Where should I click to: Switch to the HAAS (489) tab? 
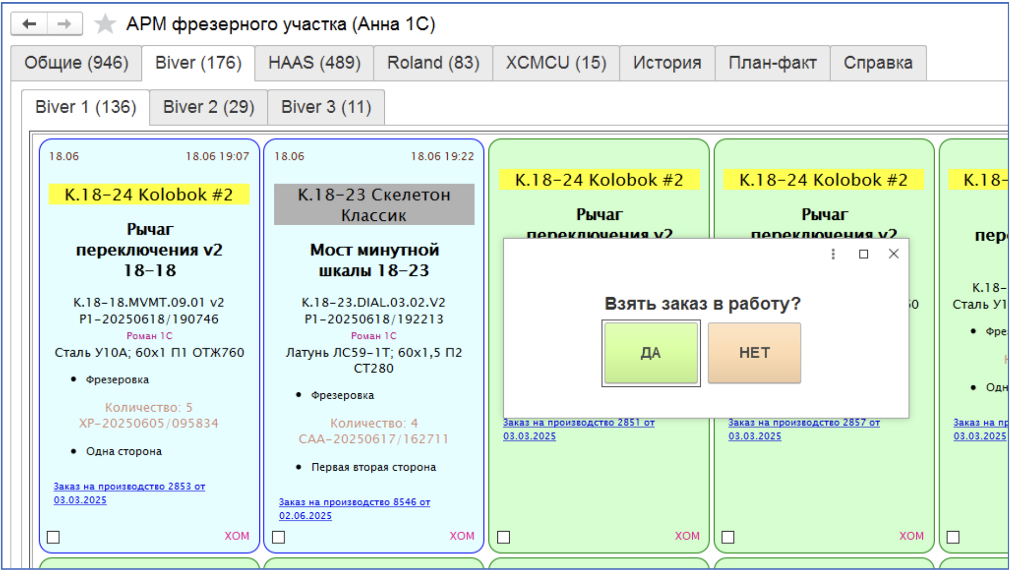314,62
